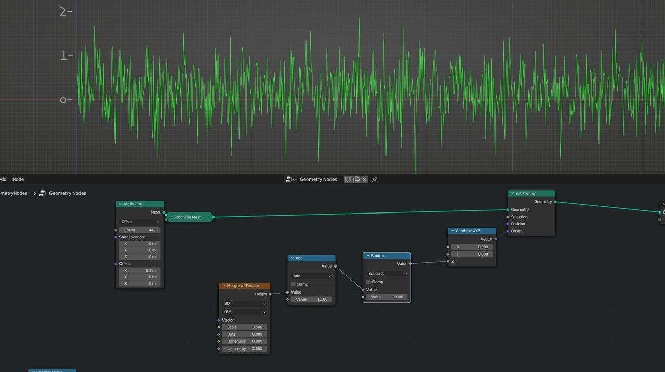This screenshot has height=372, width=665.
Task: Click Vector output socket on Combine XYZ
Action: tap(496, 239)
